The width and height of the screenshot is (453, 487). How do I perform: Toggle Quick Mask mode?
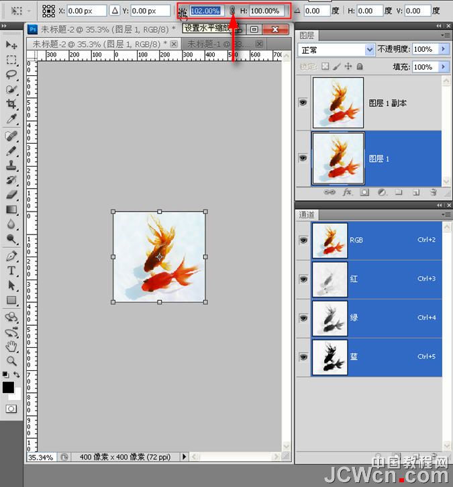click(11, 408)
